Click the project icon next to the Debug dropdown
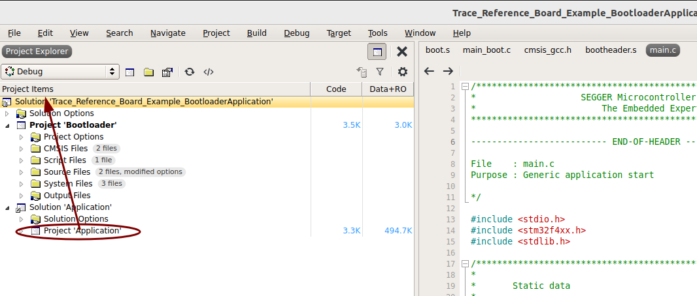The image size is (697, 296). pyautogui.click(x=130, y=72)
